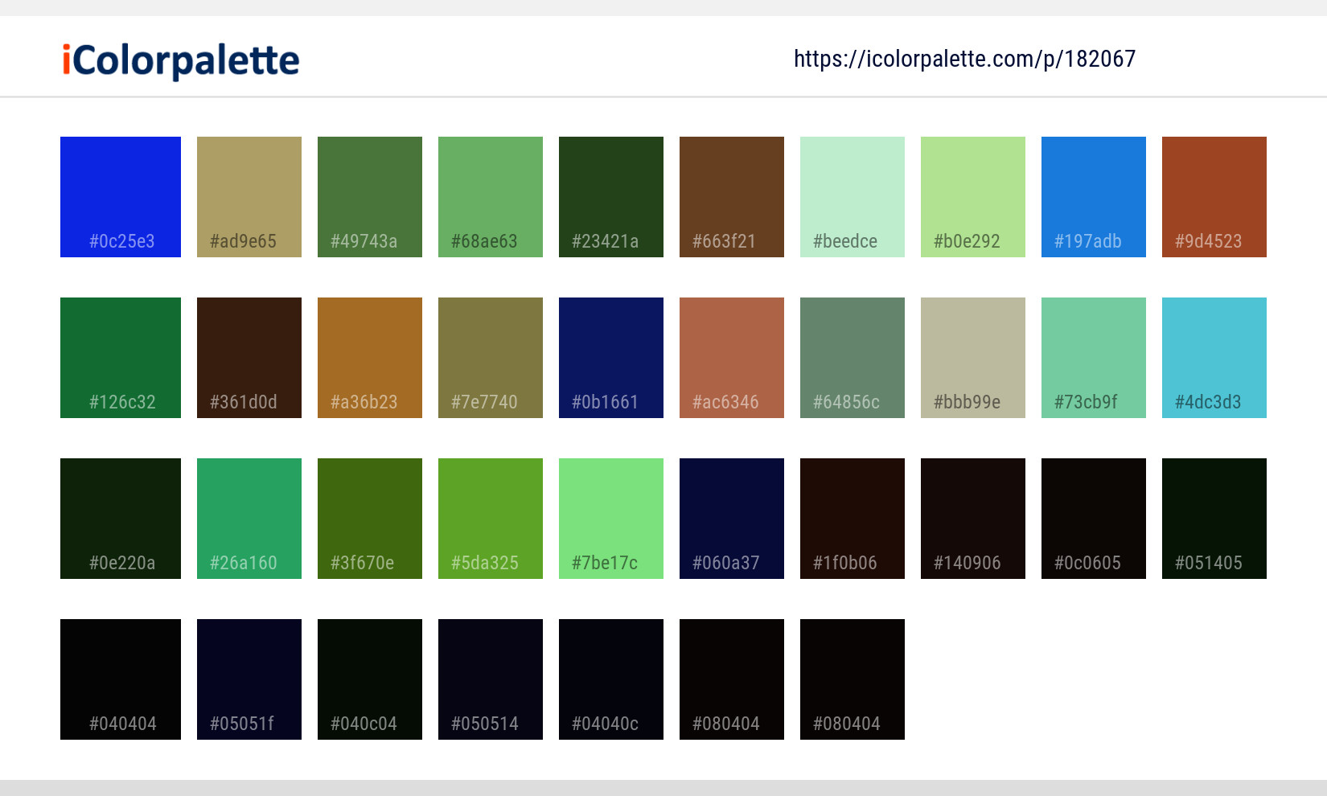Open the palette URL icolorpalette.com/p/182067
This screenshot has width=1327, height=796.
point(963,58)
